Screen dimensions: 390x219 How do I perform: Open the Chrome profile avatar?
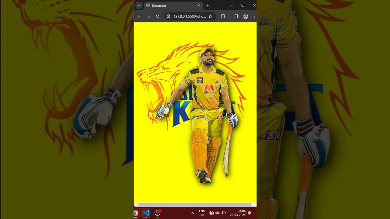click(246, 16)
